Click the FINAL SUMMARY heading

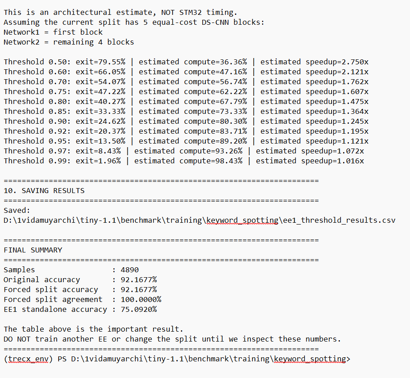33,250
